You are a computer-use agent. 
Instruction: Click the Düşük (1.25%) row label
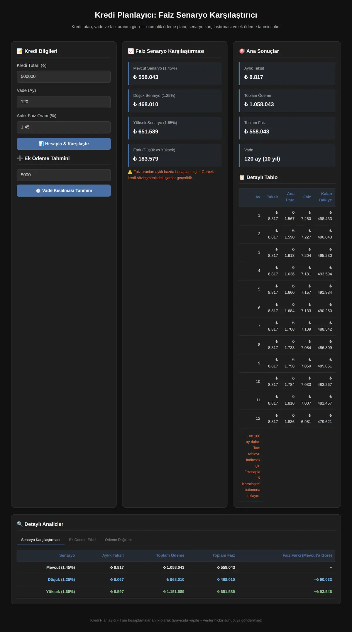pyautogui.click(x=61, y=579)
